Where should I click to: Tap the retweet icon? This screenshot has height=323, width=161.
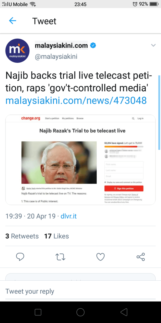coord(60,257)
